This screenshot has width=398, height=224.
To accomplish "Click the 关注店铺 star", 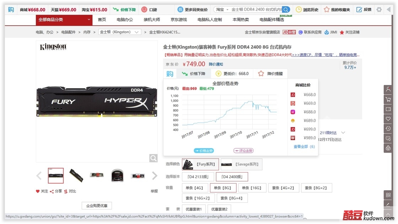I will coord(342,32).
